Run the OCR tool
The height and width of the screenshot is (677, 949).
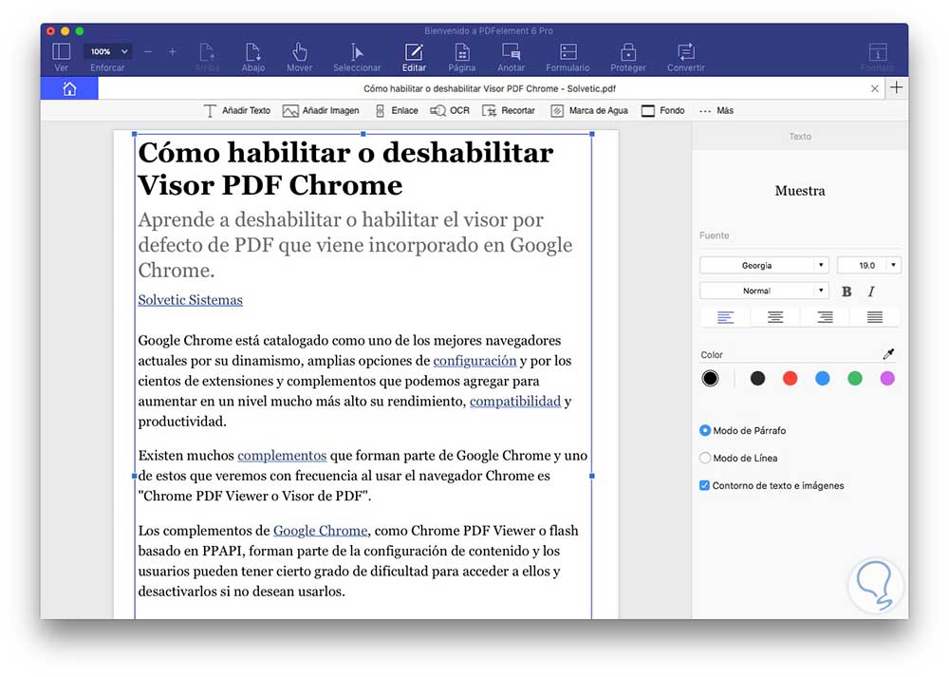[450, 111]
